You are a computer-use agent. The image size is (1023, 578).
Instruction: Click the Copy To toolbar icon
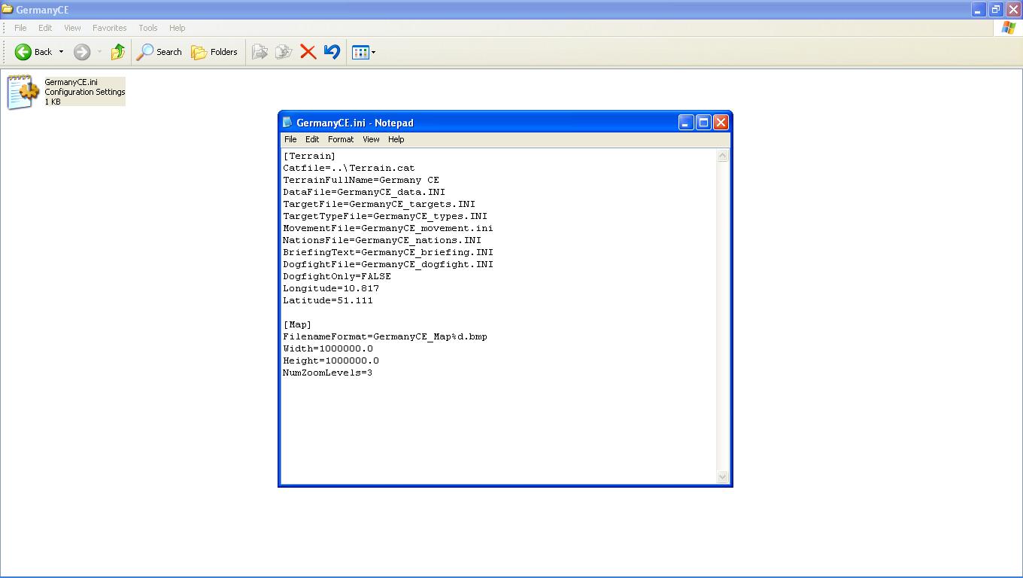tap(284, 52)
